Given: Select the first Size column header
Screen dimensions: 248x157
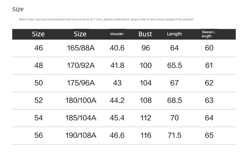Looking at the screenshot, I should tap(38, 34).
